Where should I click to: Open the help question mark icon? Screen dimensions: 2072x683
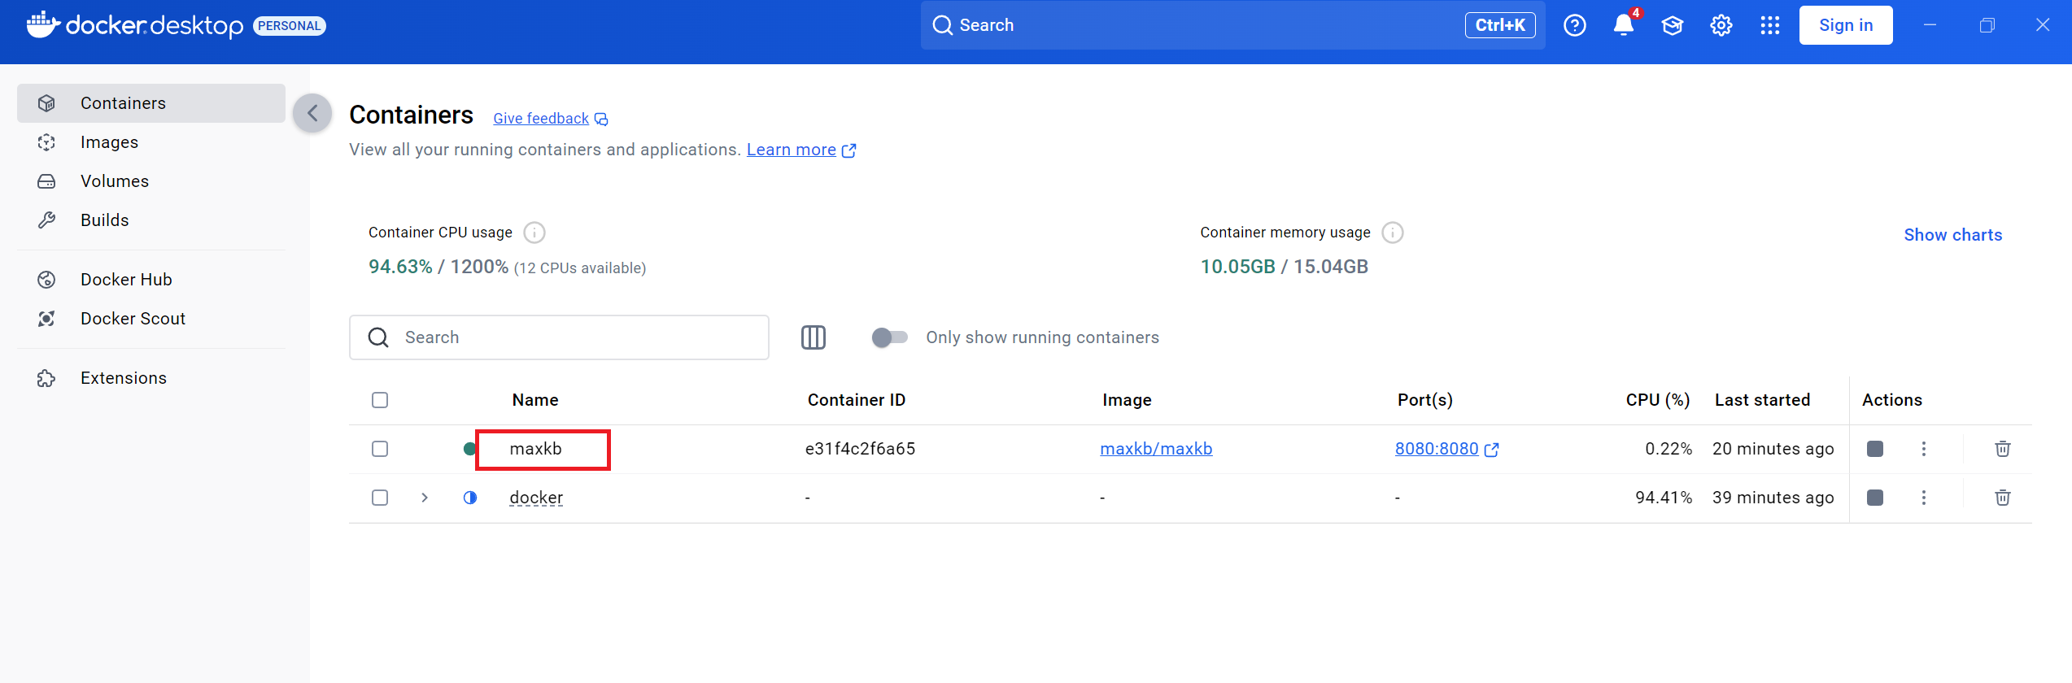1574,25
